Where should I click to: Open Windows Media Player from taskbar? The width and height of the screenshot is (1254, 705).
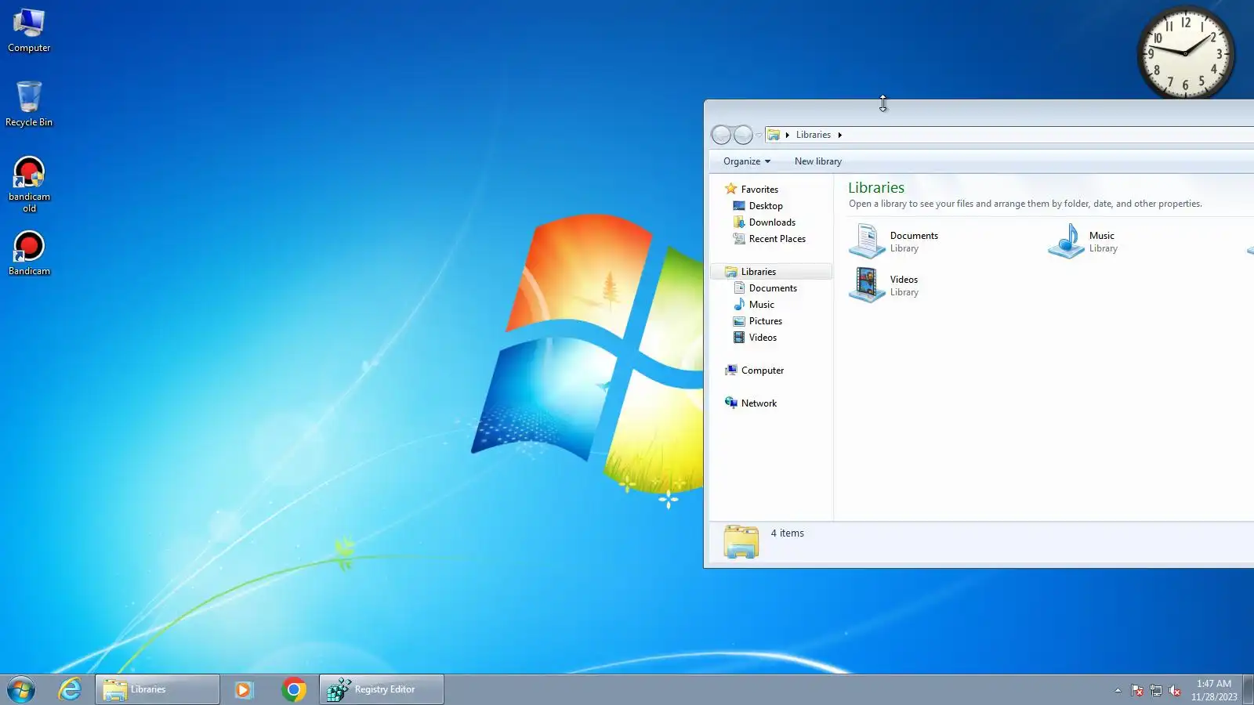pyautogui.click(x=244, y=689)
